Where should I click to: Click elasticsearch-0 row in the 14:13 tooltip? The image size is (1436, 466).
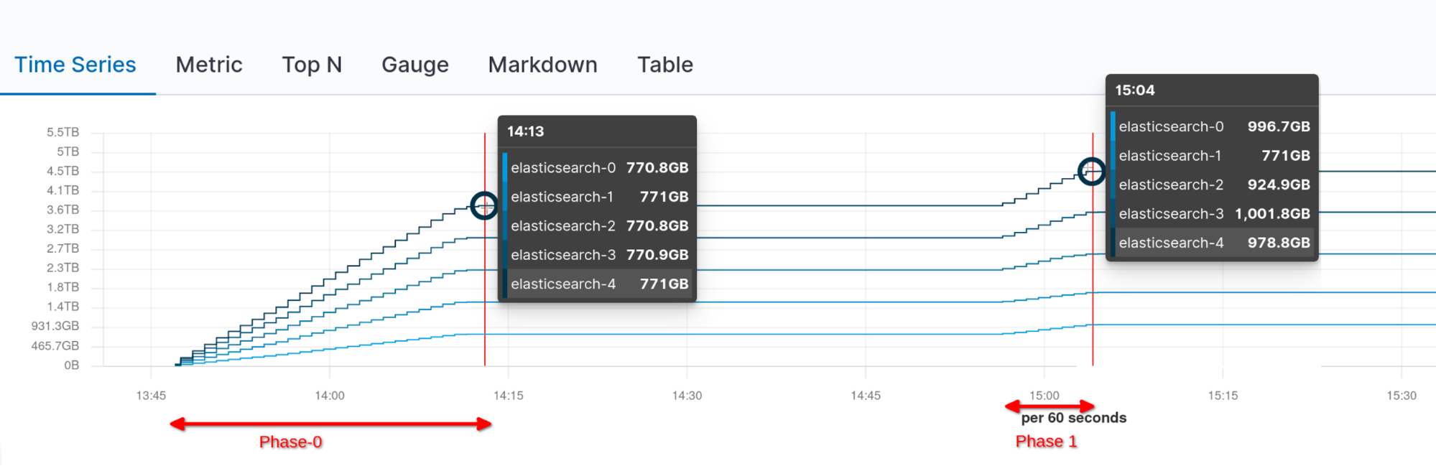597,167
